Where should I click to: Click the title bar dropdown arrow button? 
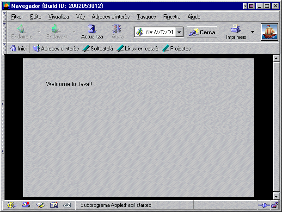[245, 6]
